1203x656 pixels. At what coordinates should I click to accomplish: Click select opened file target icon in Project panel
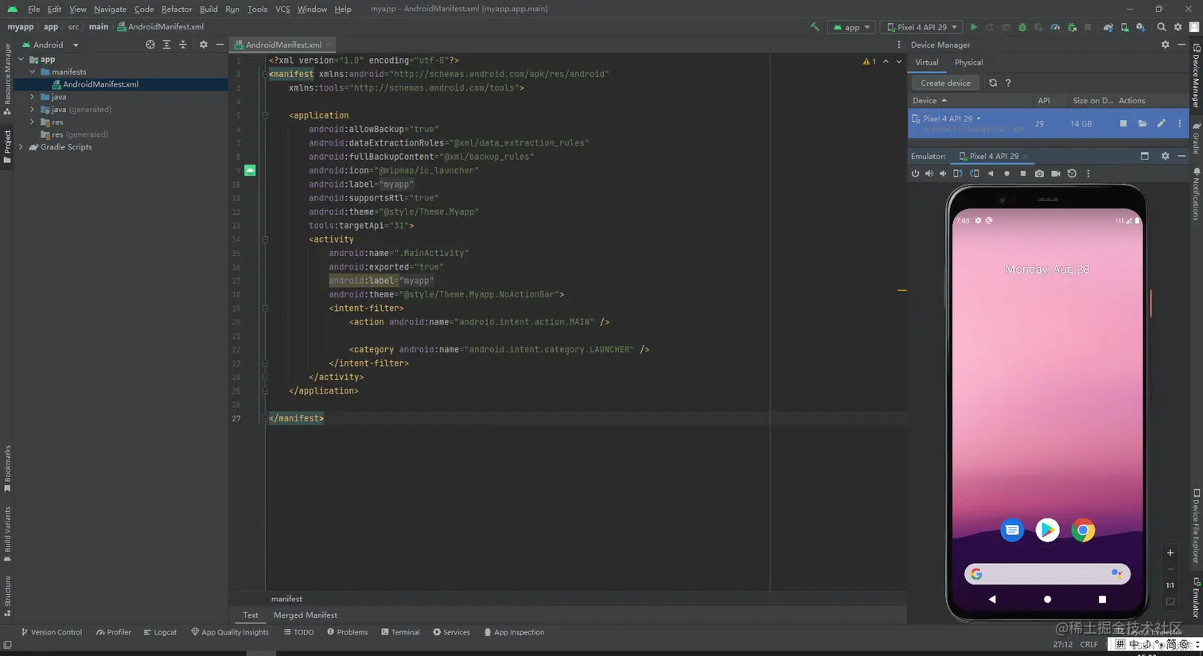(150, 45)
